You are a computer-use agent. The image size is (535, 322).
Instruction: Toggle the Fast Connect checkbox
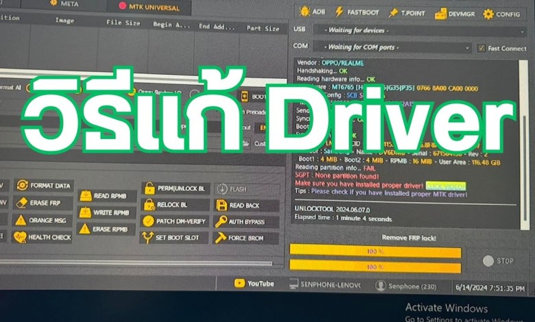[x=481, y=48]
